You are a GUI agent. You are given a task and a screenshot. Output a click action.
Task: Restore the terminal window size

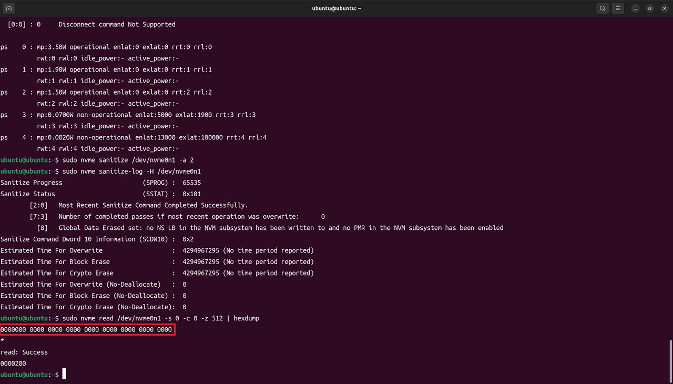click(650, 8)
